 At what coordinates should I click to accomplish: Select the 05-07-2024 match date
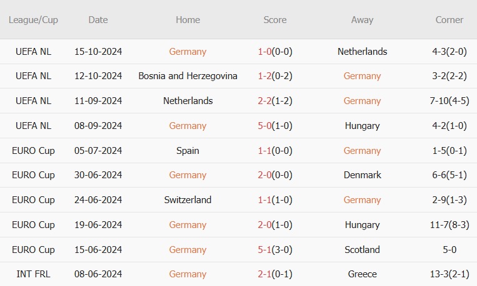(x=98, y=151)
